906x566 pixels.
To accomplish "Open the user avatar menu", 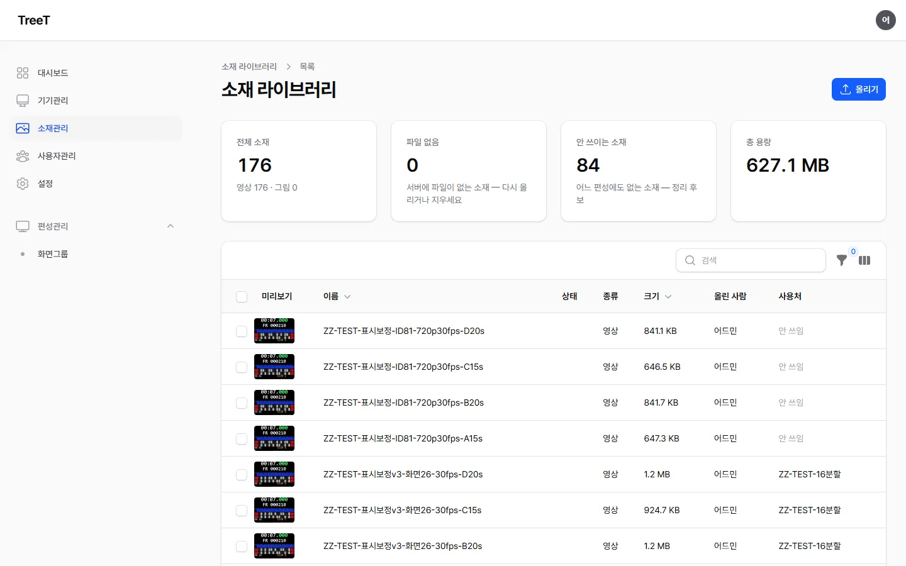I will coord(886,20).
